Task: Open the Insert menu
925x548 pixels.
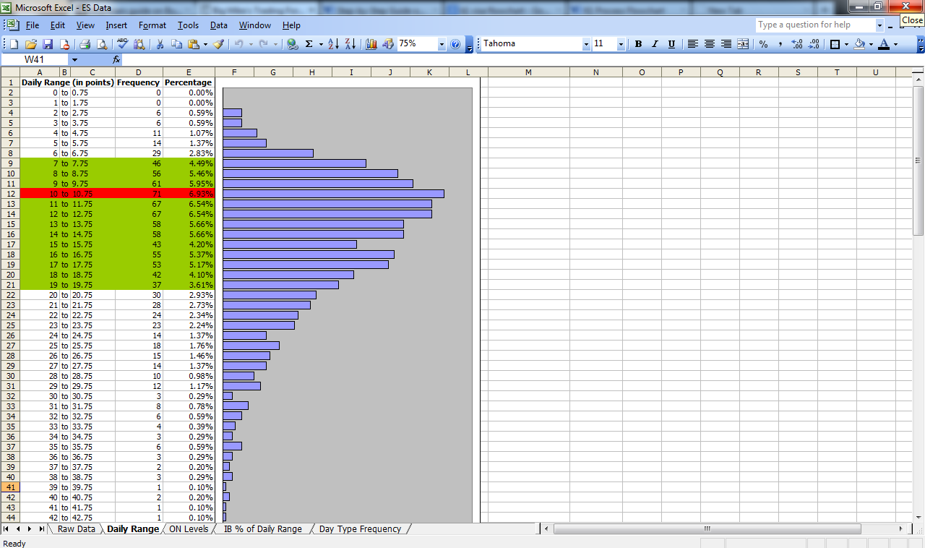Action: [116, 25]
